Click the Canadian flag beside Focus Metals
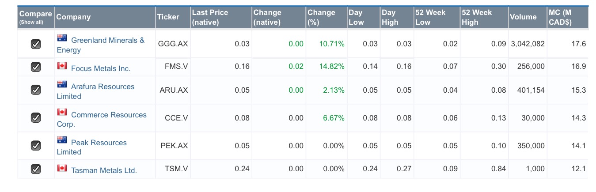This screenshot has width=596, height=192. click(x=62, y=66)
